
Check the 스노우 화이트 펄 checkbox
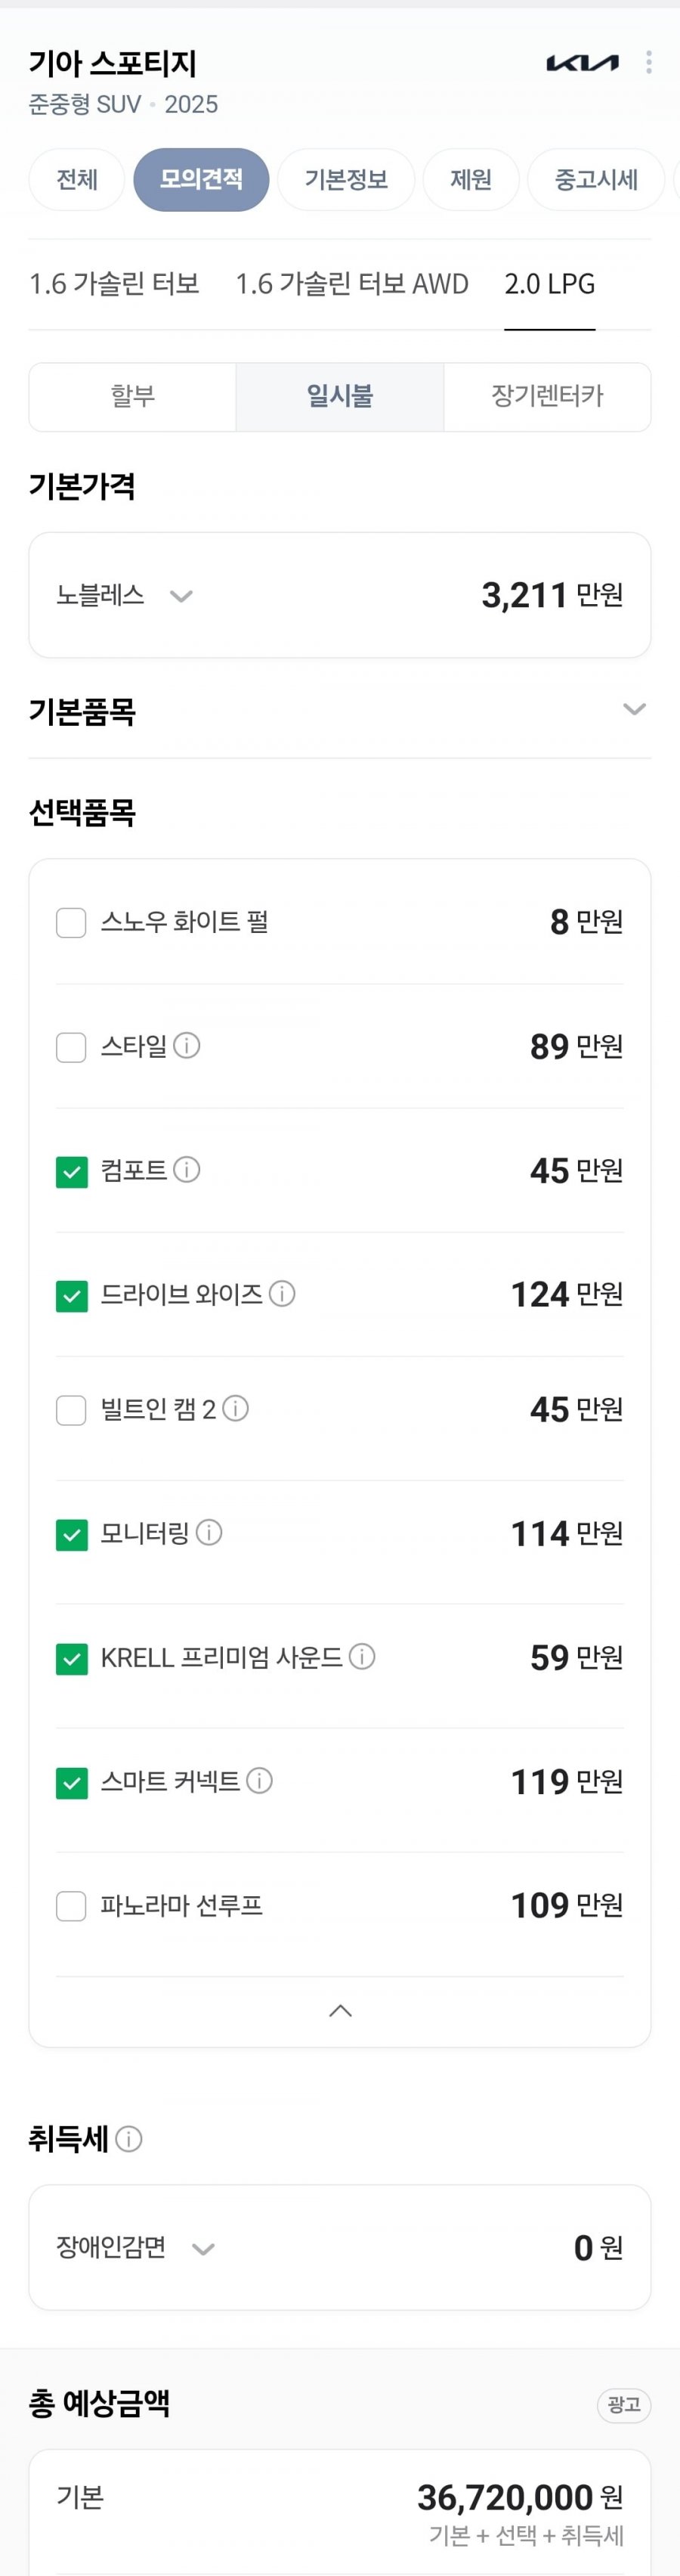click(x=71, y=922)
